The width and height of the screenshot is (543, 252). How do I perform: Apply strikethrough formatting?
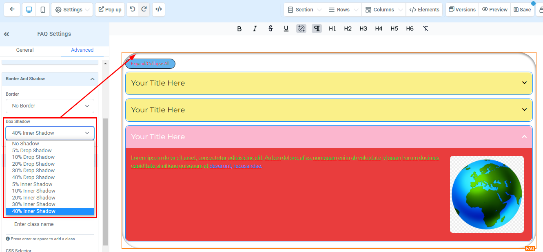[270, 28]
